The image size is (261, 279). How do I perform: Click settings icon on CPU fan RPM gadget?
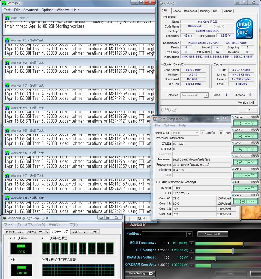click(253, 195)
